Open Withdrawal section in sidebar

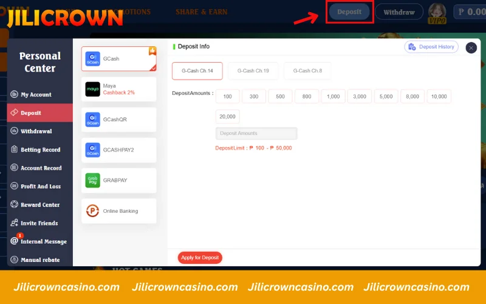(x=39, y=131)
